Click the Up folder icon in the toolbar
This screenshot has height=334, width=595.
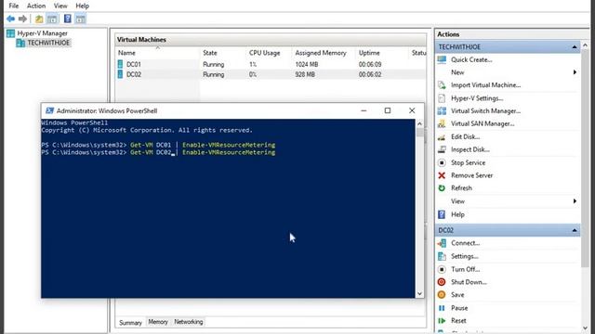[39, 19]
